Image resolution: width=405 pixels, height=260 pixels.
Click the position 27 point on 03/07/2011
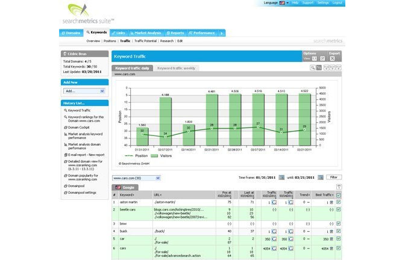coord(258,127)
